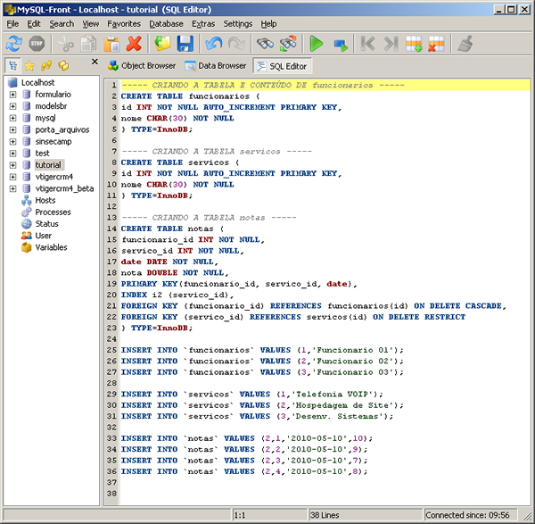Expand the test database node
Screen dimensions: 535x524
click(x=12, y=154)
